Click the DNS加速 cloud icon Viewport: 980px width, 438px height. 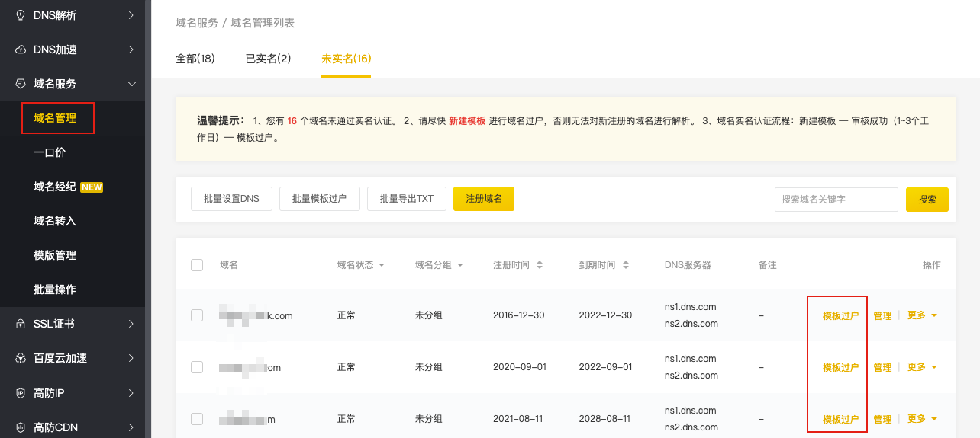click(21, 50)
